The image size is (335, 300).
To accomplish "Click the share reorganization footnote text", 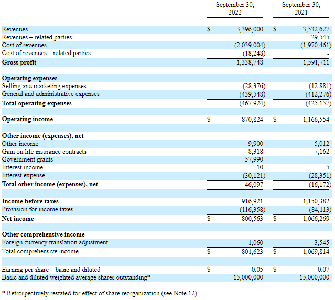I will [x=99, y=293].
